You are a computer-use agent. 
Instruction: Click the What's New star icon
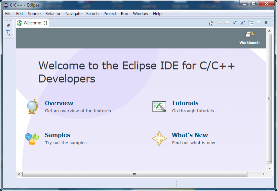[x=159, y=138]
